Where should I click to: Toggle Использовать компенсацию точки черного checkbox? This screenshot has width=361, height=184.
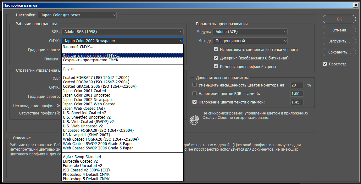(x=216, y=49)
